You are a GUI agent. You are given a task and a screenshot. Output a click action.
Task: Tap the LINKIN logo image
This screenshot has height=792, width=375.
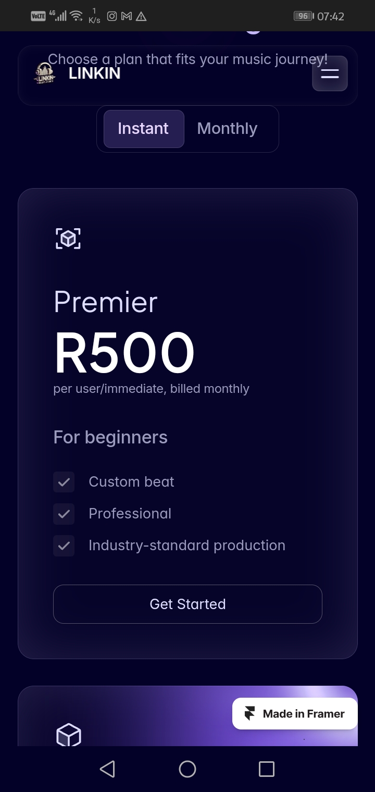click(45, 73)
